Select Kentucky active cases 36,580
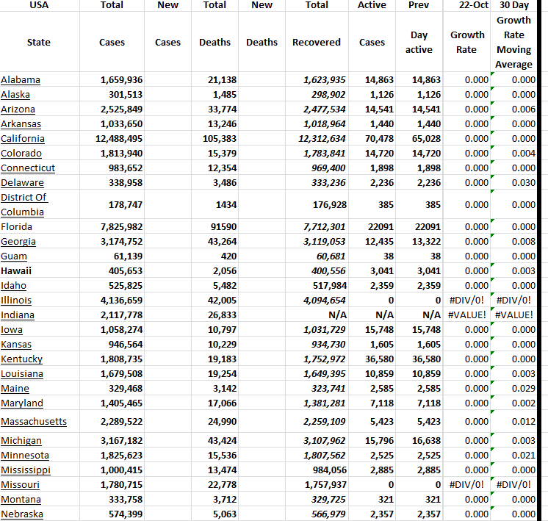This screenshot has height=521, width=548. [x=372, y=359]
